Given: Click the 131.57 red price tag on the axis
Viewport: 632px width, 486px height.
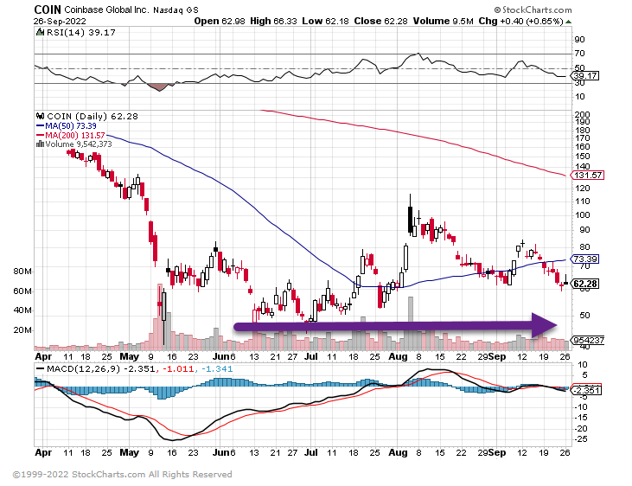Looking at the screenshot, I should [x=587, y=175].
